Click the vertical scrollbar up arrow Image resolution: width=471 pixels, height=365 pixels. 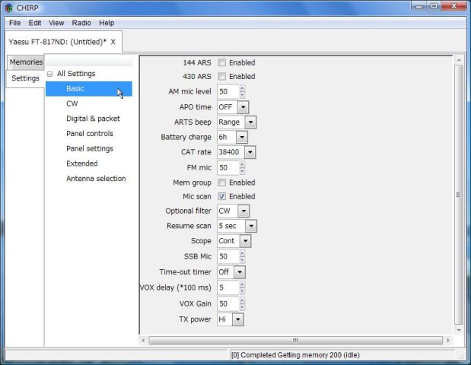pos(459,60)
